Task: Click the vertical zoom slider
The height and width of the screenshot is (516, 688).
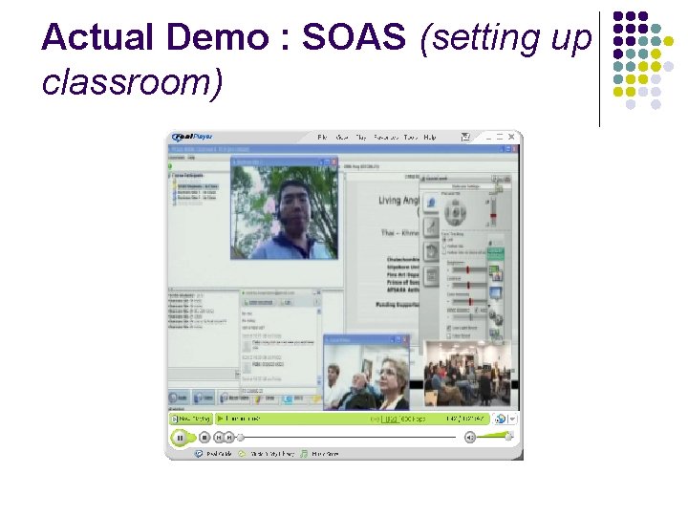Action: pyautogui.click(x=493, y=212)
